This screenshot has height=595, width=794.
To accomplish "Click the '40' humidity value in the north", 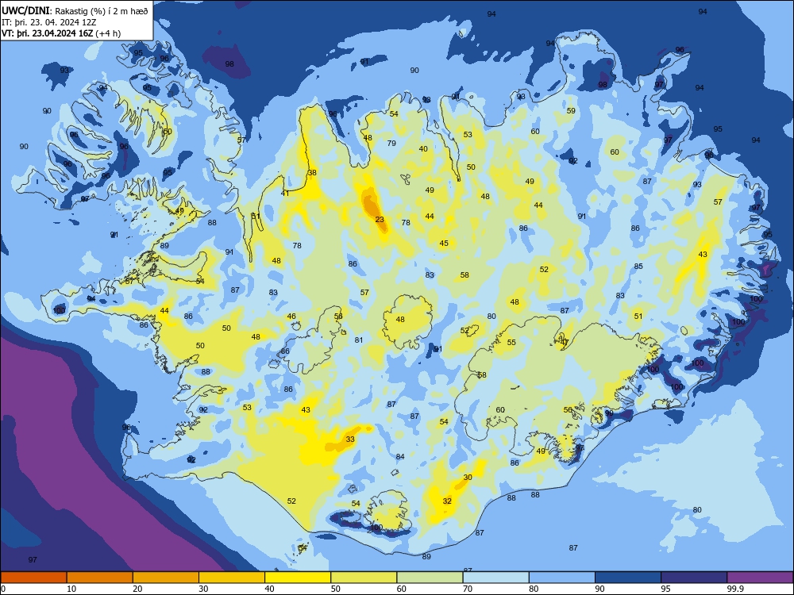I will tap(423, 149).
